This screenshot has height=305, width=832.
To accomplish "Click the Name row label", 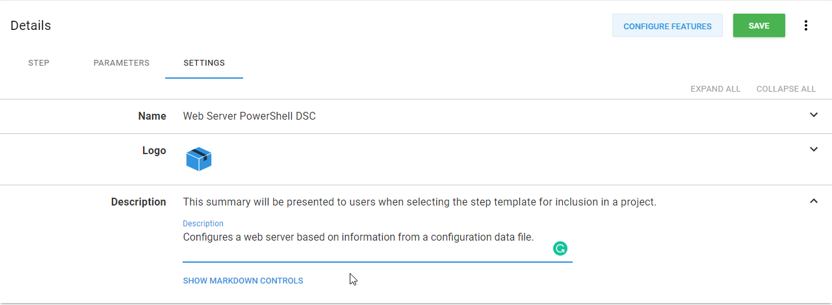I will pos(152,116).
